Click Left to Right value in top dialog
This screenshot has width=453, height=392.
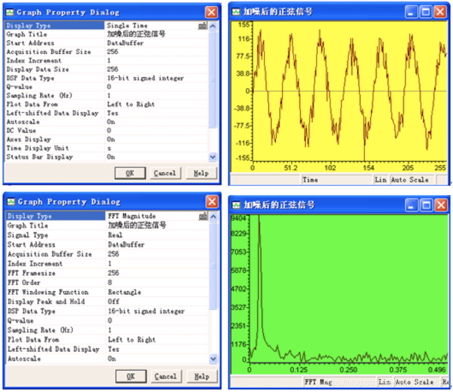pos(131,104)
